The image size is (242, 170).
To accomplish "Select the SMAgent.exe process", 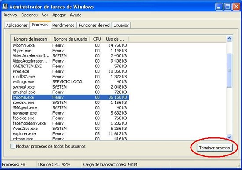I will click(x=71, y=108).
